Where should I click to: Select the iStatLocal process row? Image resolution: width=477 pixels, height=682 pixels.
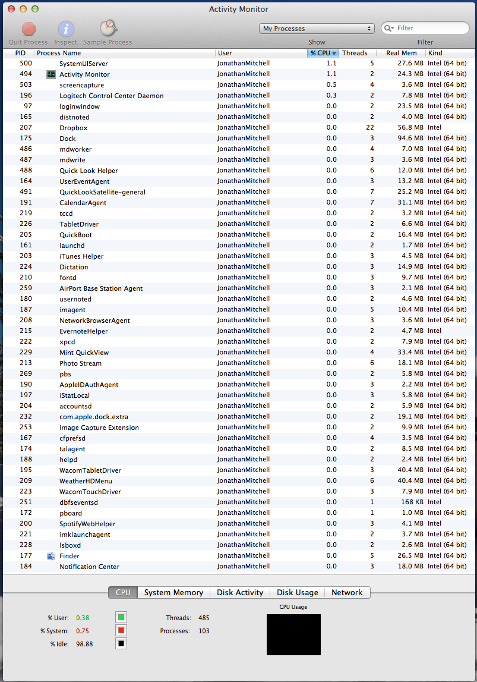coord(239,395)
